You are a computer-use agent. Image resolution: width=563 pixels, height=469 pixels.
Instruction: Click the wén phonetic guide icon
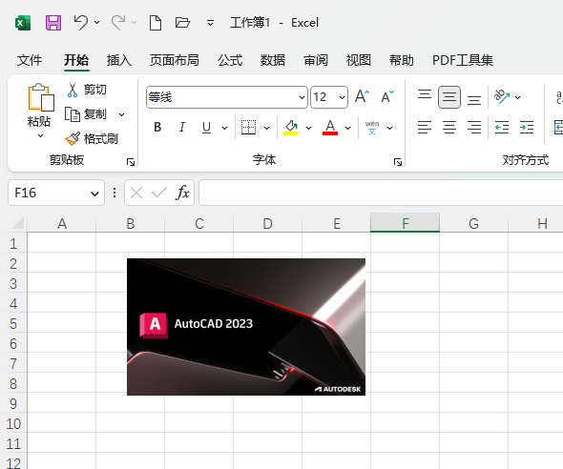[x=372, y=128]
